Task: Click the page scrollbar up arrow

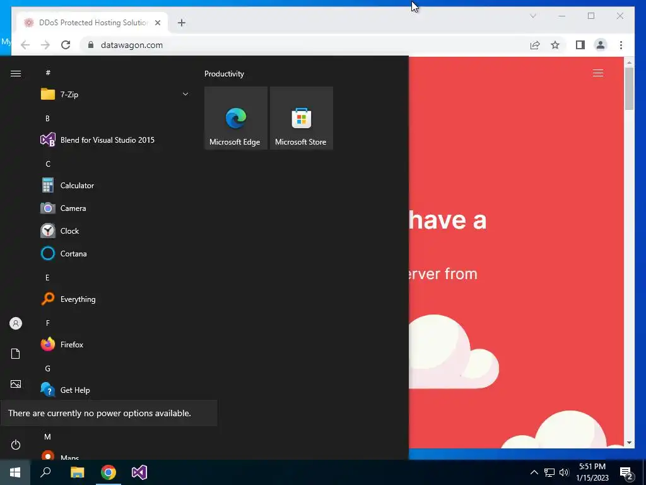Action: pyautogui.click(x=629, y=63)
